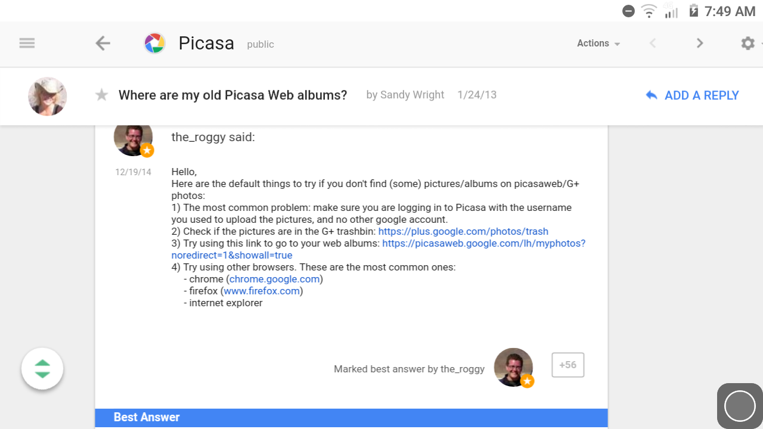View Sandy Wright's profile photo
Viewport: 763px width, 429px height.
(x=48, y=97)
